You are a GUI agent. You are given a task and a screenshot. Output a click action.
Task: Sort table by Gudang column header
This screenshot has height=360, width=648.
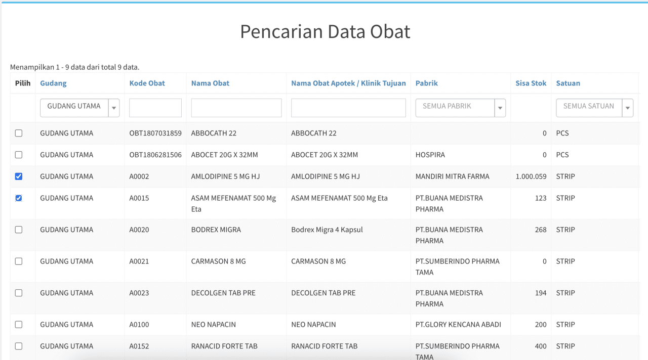(53, 83)
